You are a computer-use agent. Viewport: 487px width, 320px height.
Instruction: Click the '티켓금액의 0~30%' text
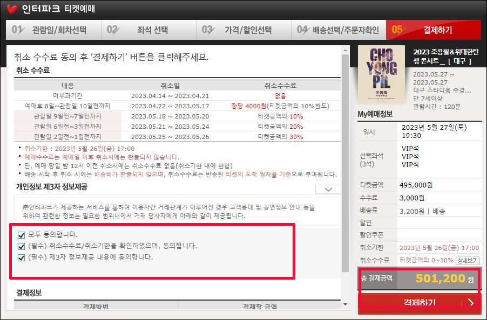[427, 260]
